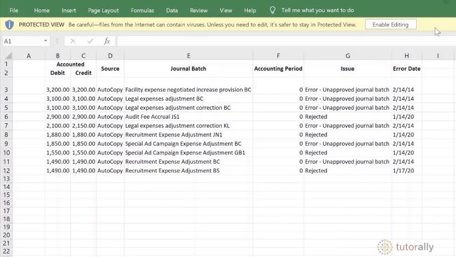Open the Page Layout tab
This screenshot has height=257, width=456.
click(103, 11)
